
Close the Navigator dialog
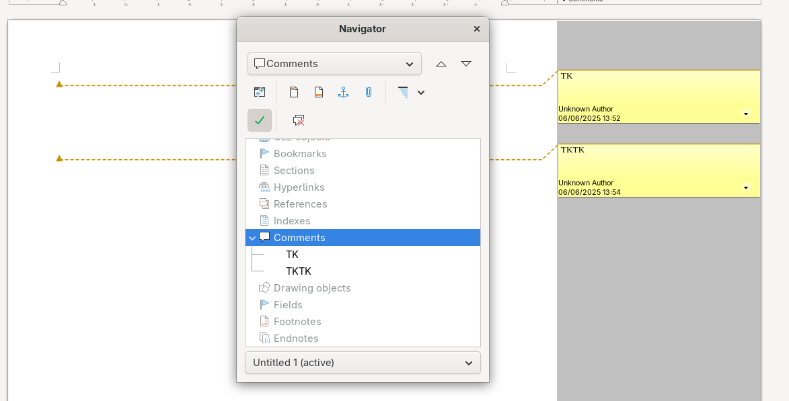[x=476, y=29]
